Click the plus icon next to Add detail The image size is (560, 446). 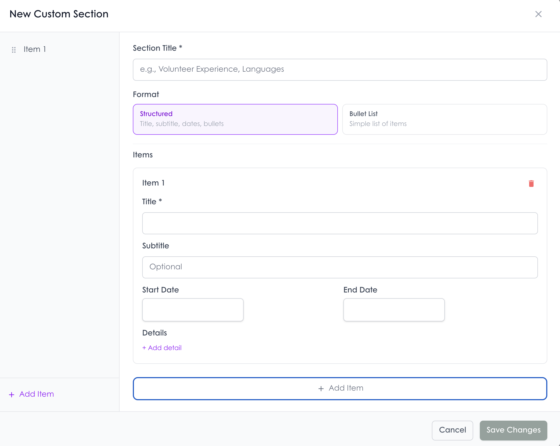[x=144, y=348]
